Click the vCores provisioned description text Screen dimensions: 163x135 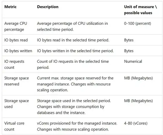pos(77,126)
